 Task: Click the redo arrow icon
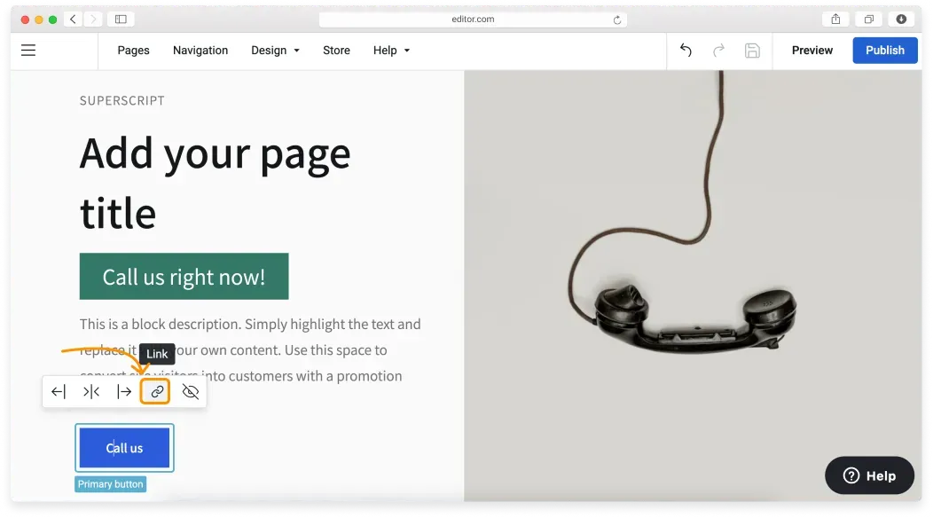tap(718, 51)
